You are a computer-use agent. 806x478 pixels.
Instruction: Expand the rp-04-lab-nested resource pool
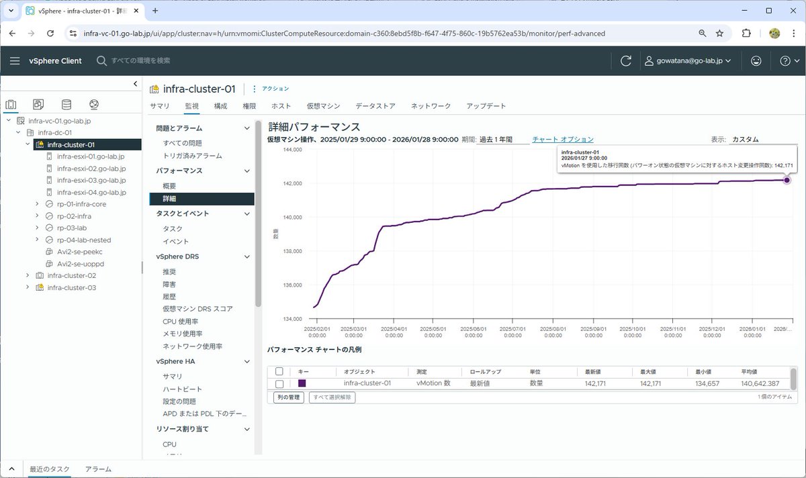click(x=37, y=240)
